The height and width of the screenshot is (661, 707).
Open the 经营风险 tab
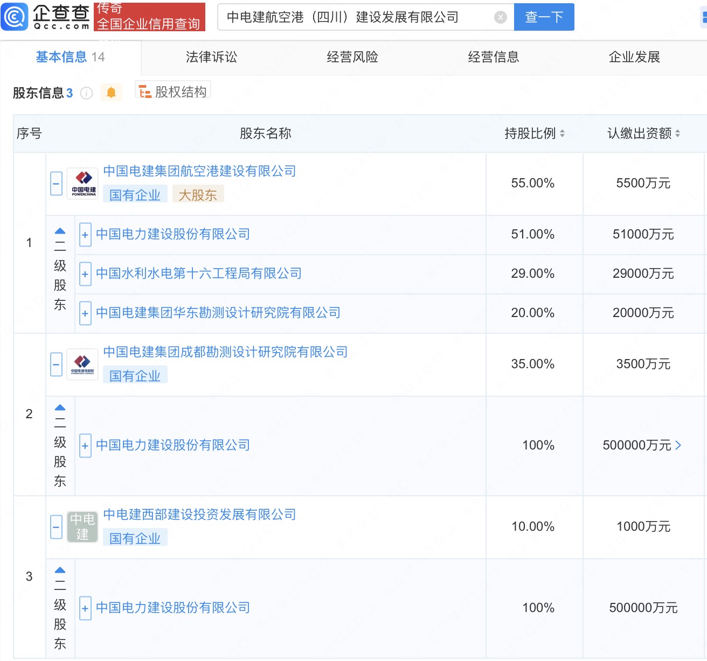point(352,57)
